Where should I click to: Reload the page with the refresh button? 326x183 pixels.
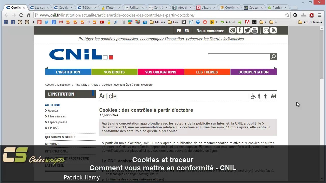point(21,15)
